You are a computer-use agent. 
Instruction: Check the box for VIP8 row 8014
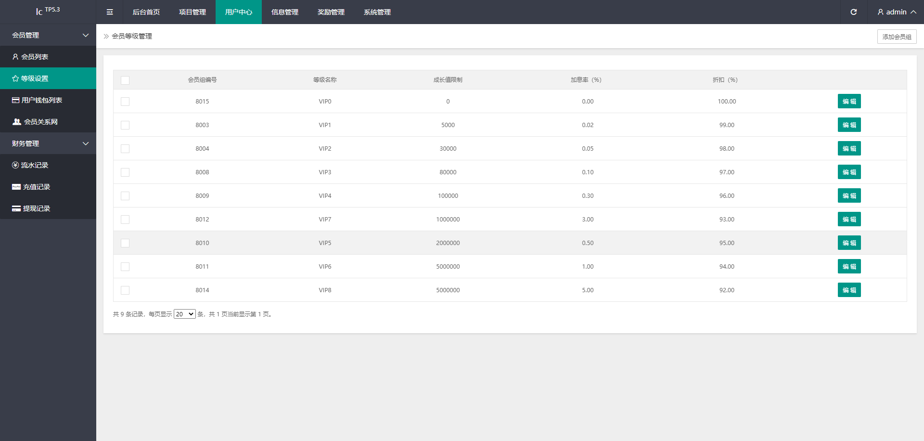point(125,290)
